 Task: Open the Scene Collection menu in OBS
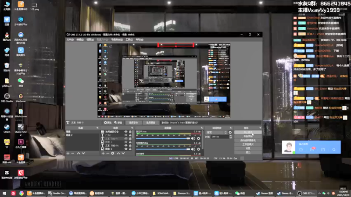click(x=117, y=39)
